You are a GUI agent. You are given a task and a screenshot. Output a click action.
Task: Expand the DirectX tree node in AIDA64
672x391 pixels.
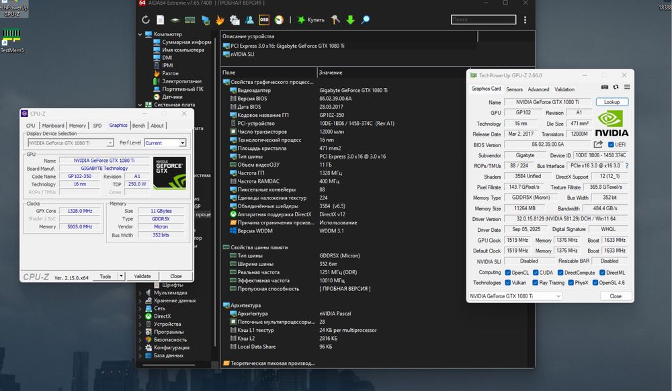(140, 316)
